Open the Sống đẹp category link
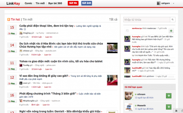The height and width of the screenshot is (113, 183). coord(39,51)
